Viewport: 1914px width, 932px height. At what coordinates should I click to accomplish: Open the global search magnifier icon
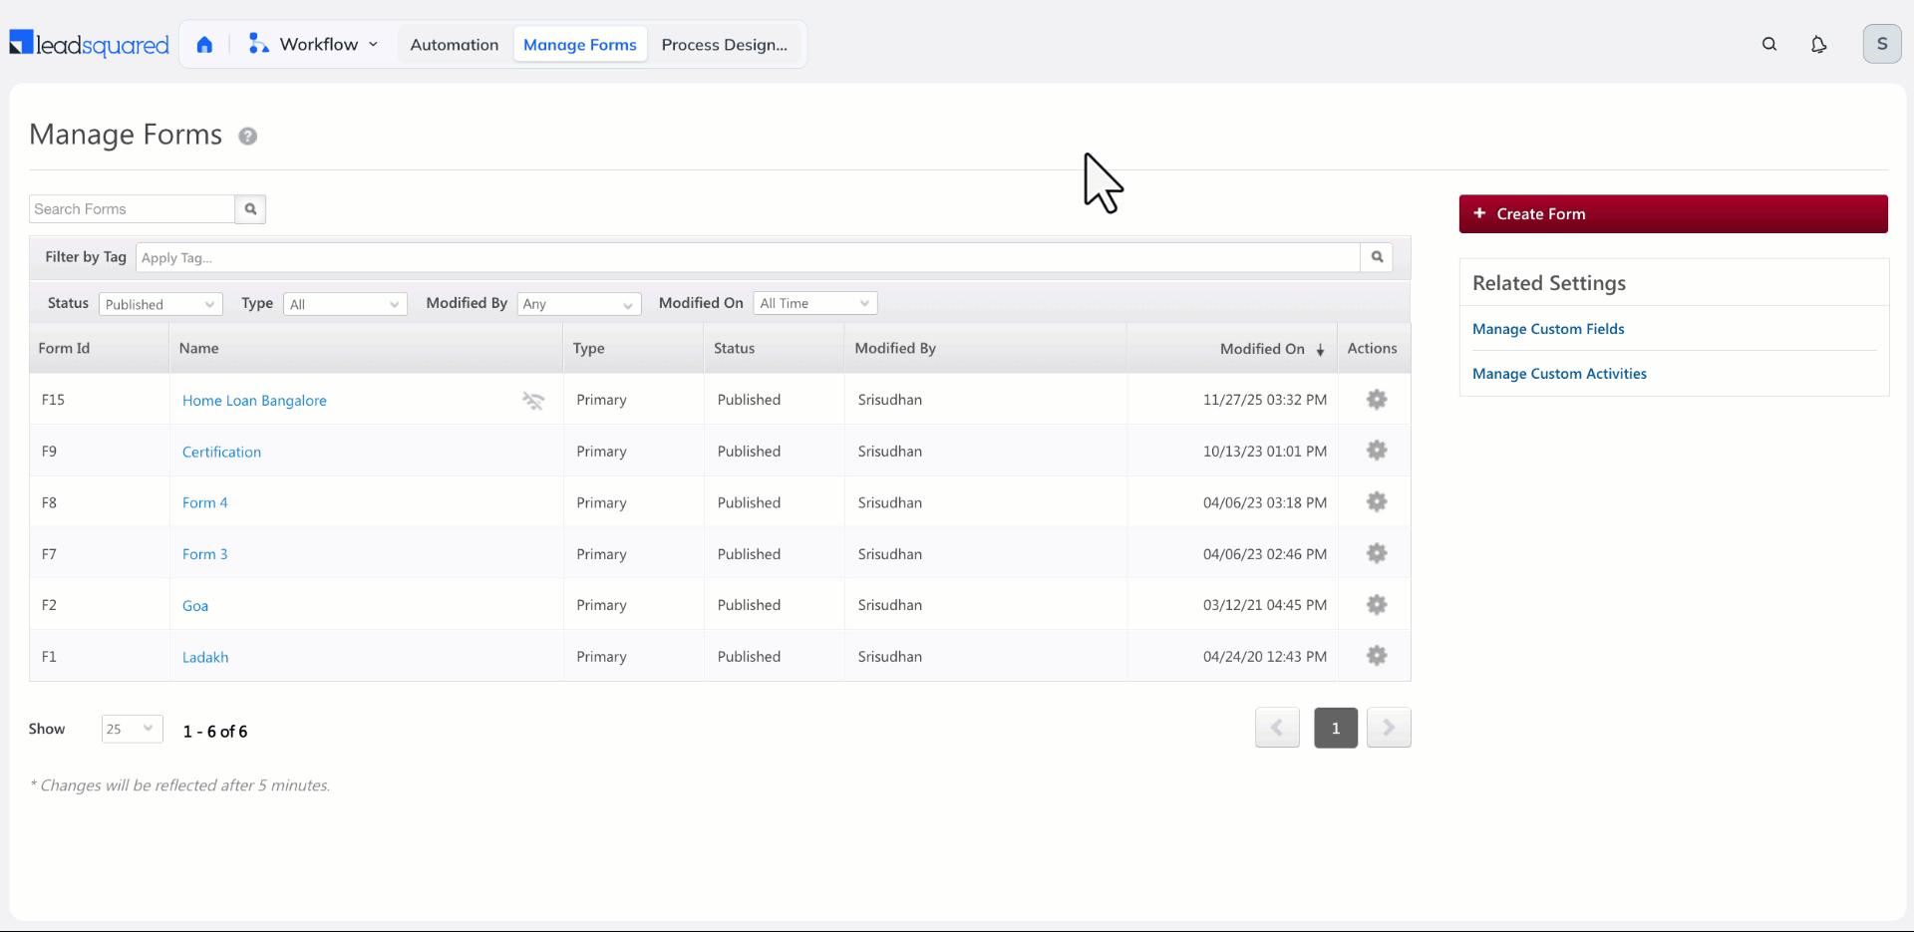point(1769,44)
